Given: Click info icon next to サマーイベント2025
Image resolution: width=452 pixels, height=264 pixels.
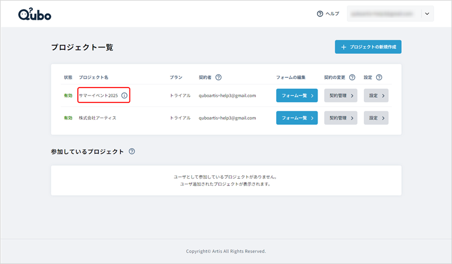Looking at the screenshot, I should tap(124, 96).
